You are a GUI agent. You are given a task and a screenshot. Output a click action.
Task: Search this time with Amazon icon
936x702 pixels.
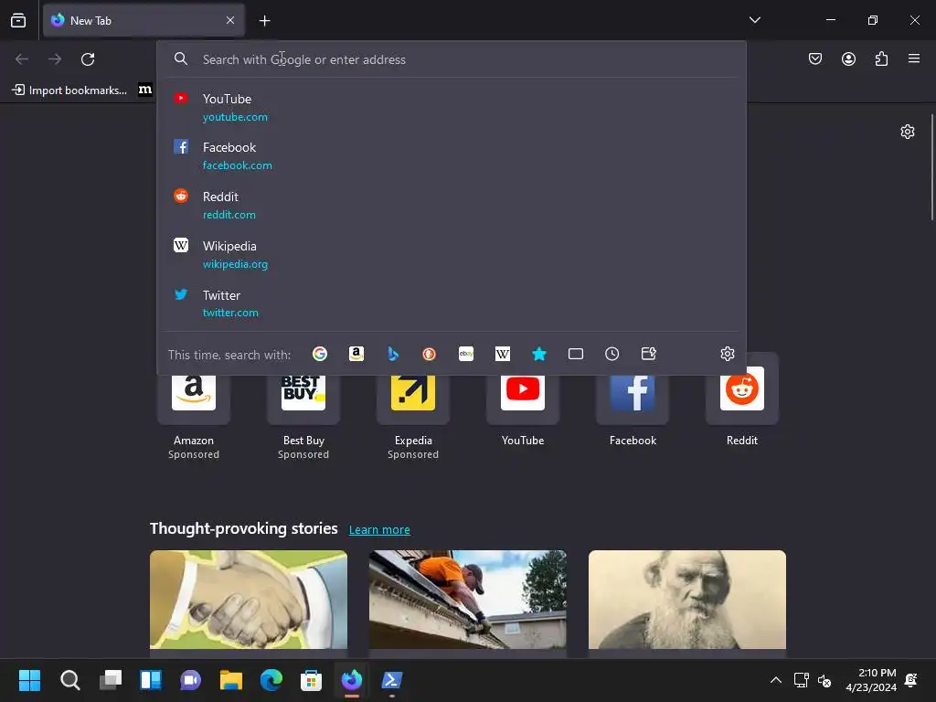(356, 354)
